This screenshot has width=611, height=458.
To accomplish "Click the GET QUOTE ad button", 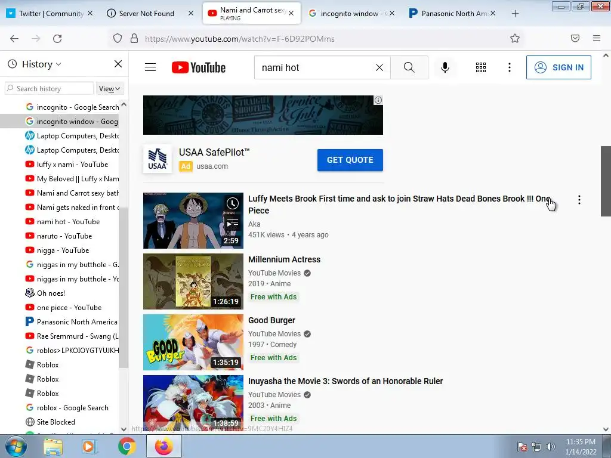I will tap(350, 160).
